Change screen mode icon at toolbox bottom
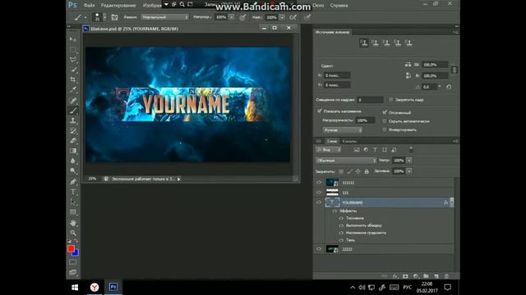Screen dimensions: 526x295 pos(73,272)
